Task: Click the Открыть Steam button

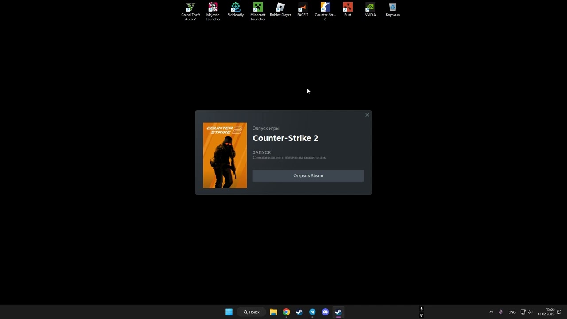Action: point(308,176)
